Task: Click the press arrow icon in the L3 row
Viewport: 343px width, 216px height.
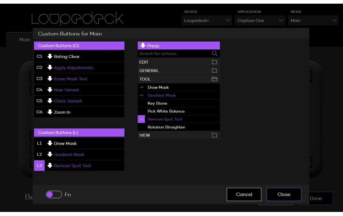Action: pyautogui.click(x=50, y=165)
